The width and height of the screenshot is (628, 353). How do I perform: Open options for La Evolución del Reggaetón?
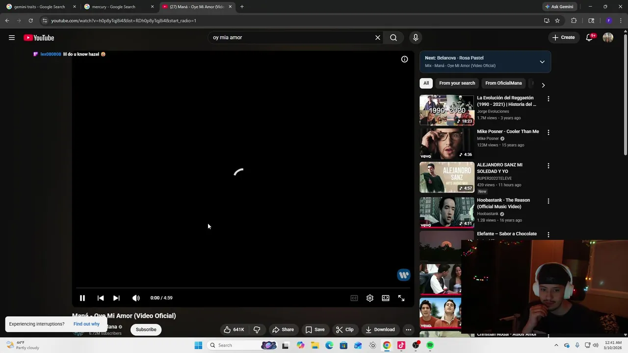click(x=548, y=99)
